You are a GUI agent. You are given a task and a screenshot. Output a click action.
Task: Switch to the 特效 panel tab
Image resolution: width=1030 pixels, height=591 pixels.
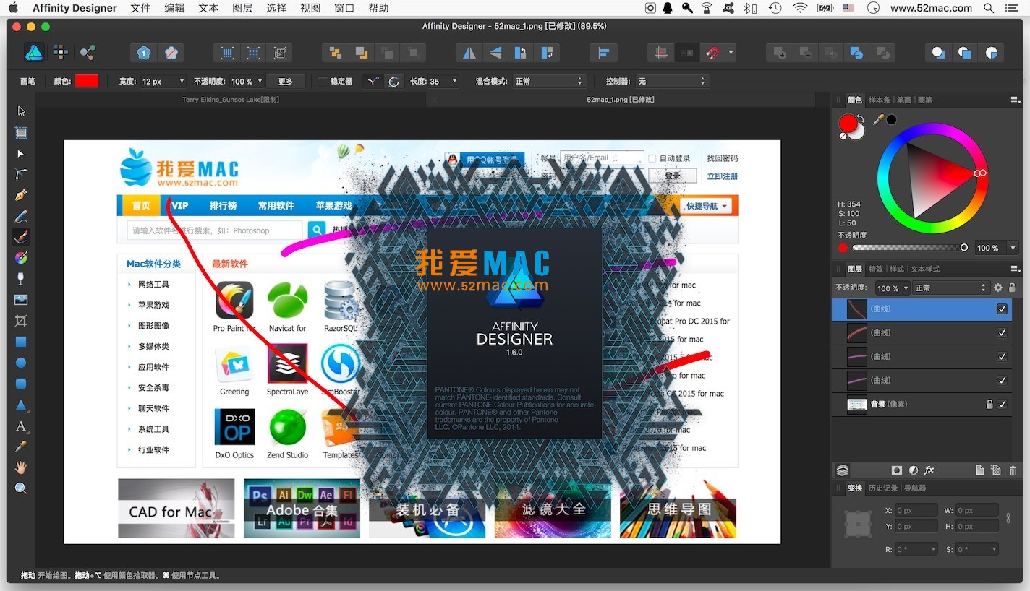(874, 269)
